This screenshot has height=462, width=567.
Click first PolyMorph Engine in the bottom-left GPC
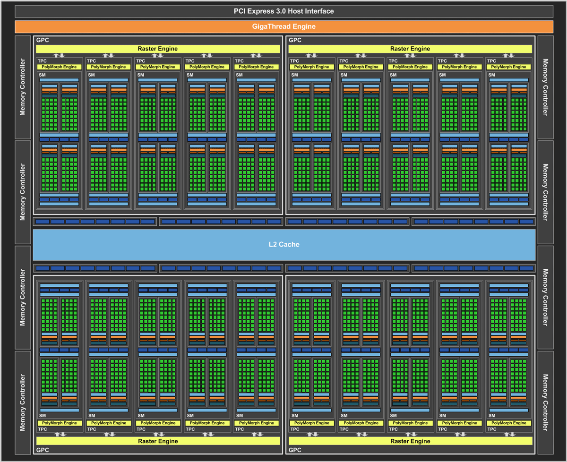click(59, 423)
